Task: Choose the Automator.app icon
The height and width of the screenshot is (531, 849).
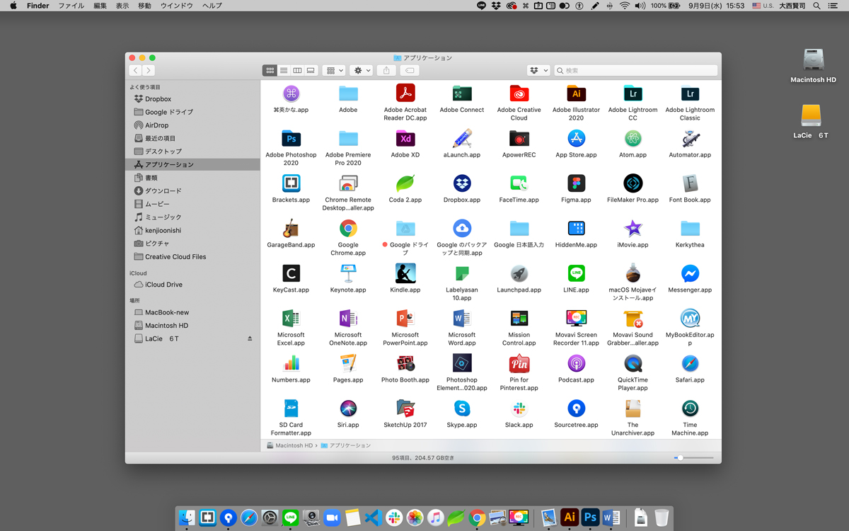Action: pyautogui.click(x=690, y=138)
